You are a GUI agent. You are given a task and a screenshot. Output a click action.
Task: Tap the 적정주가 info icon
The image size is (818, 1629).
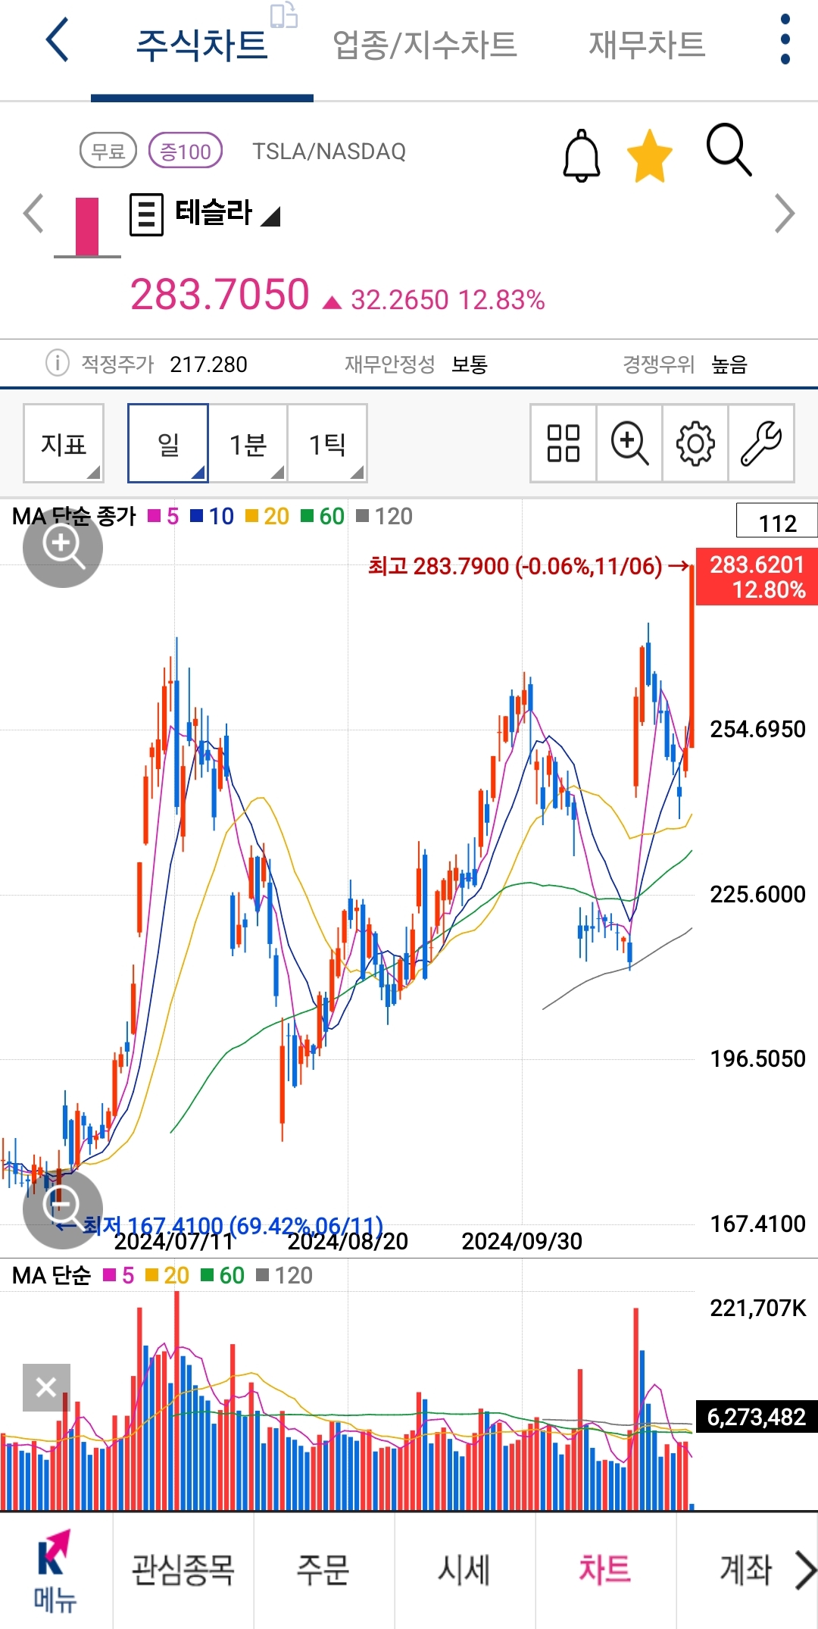click(58, 363)
